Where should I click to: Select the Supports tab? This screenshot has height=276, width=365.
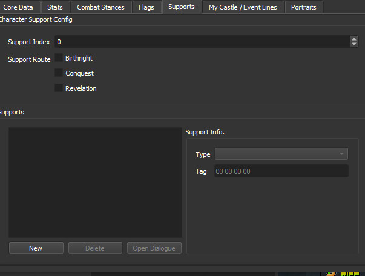click(182, 7)
